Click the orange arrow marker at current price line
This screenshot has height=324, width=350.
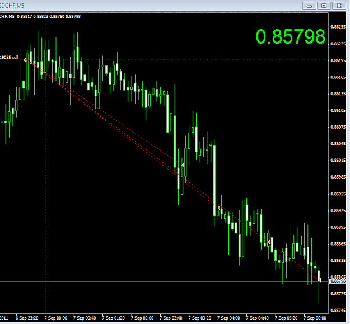click(319, 280)
